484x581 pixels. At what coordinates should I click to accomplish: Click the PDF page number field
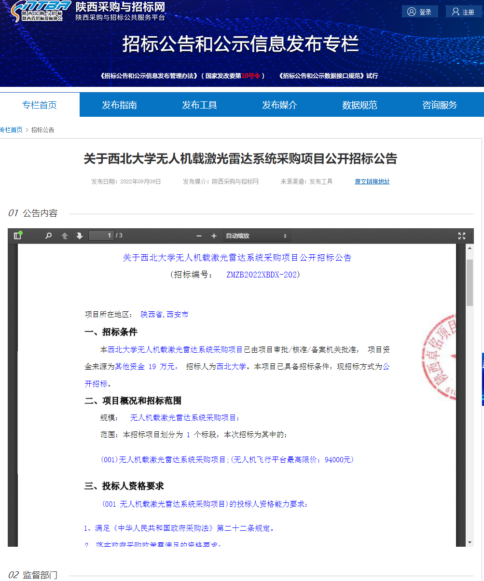pyautogui.click(x=101, y=235)
